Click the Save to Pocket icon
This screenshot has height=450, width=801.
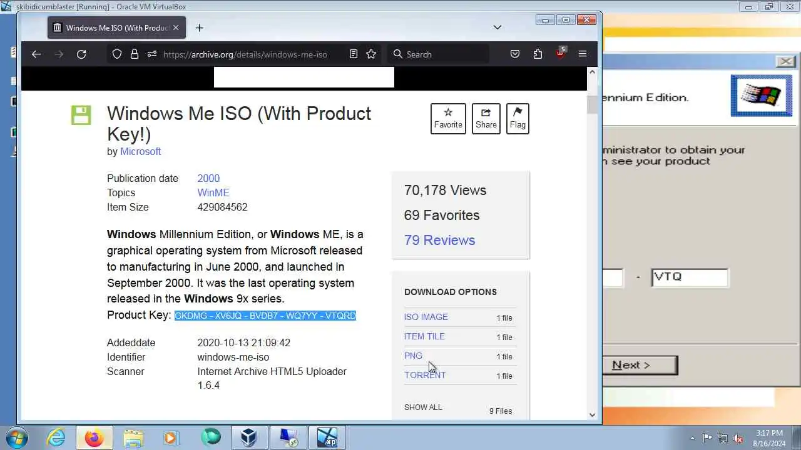(x=515, y=54)
